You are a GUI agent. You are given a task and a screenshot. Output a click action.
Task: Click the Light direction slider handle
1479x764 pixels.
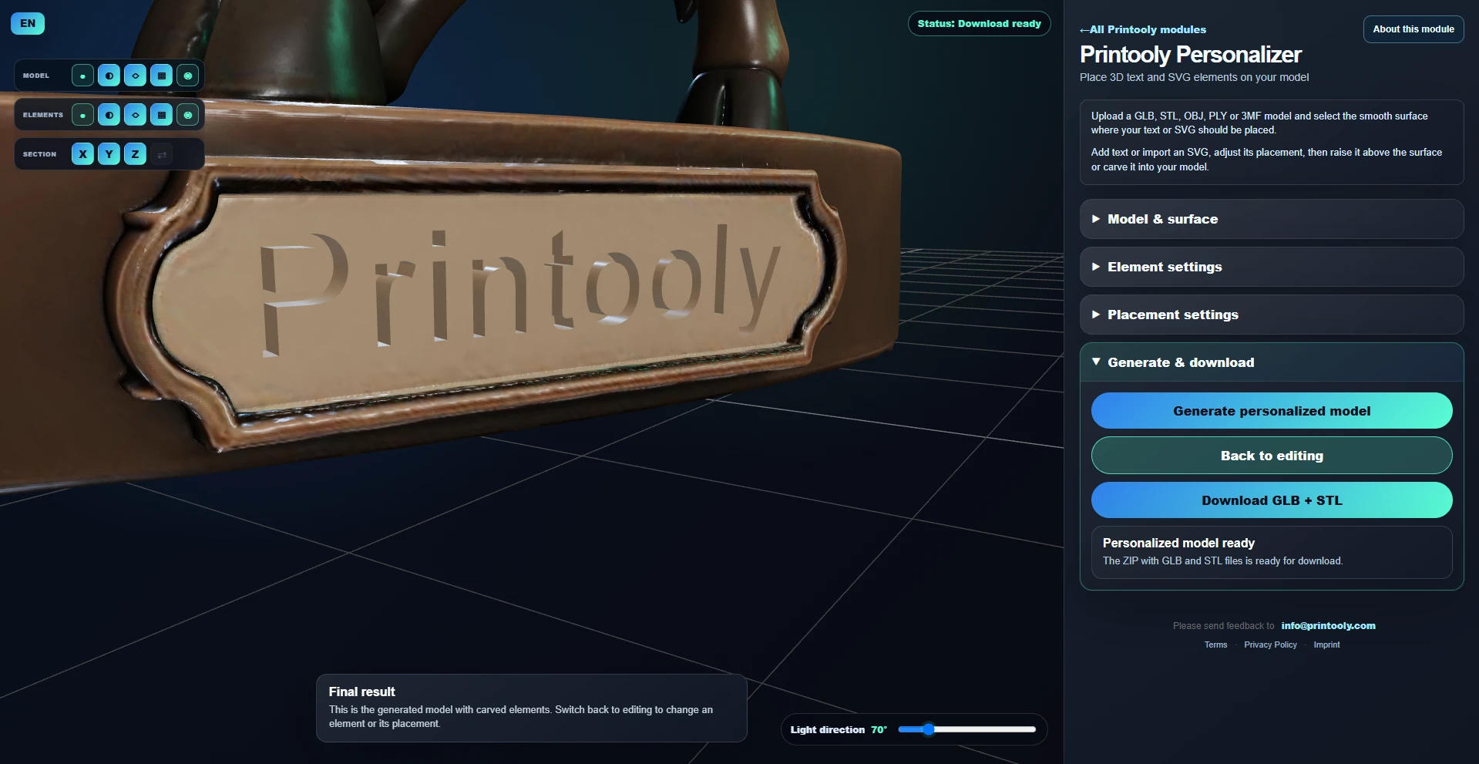[x=929, y=729]
